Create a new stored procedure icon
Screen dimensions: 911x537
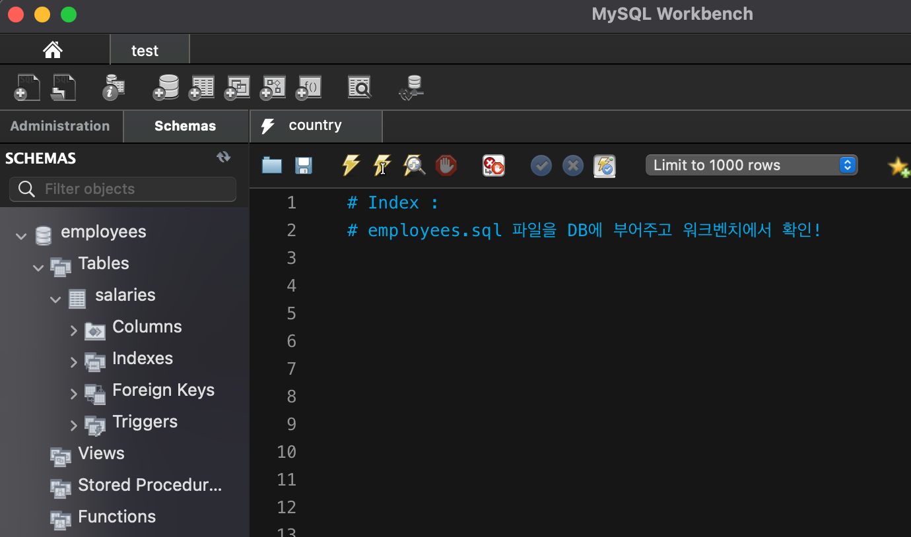[273, 87]
